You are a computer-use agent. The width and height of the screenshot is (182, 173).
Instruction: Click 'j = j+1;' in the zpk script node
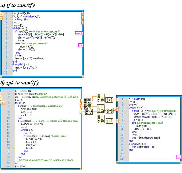pos(28,133)
